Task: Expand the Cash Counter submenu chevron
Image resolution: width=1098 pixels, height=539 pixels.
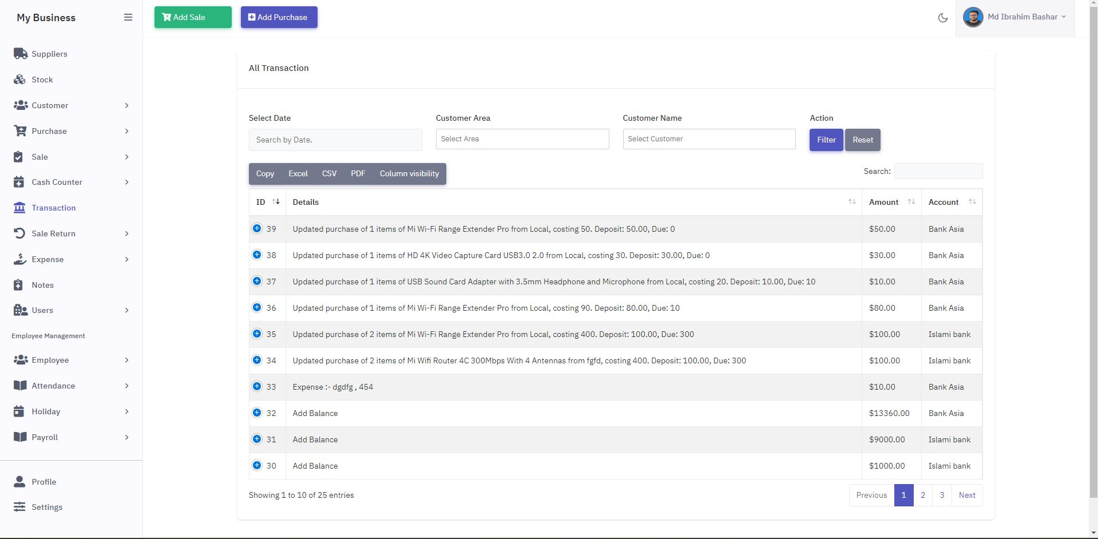Action: point(126,182)
